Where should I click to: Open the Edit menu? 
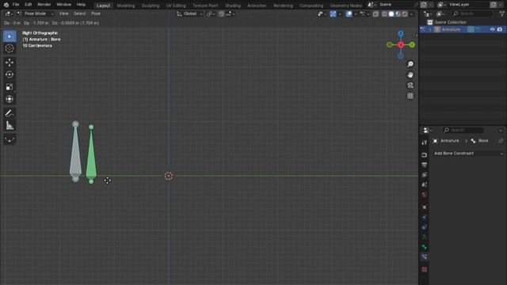click(29, 5)
